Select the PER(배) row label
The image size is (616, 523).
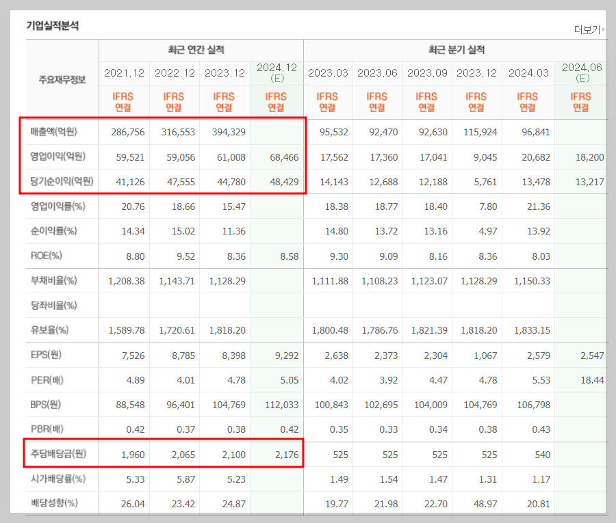coord(47,380)
